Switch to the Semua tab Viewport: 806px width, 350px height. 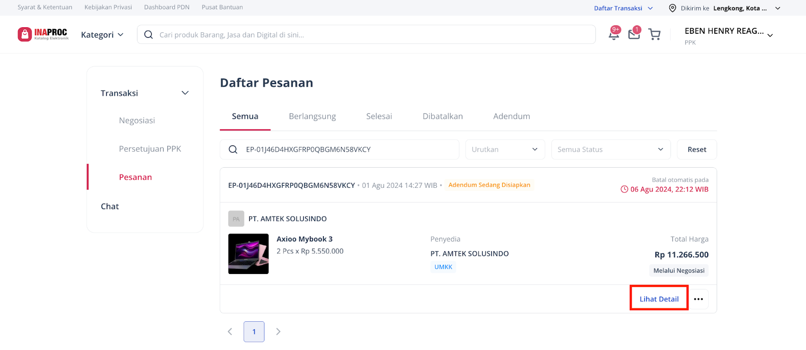point(245,116)
